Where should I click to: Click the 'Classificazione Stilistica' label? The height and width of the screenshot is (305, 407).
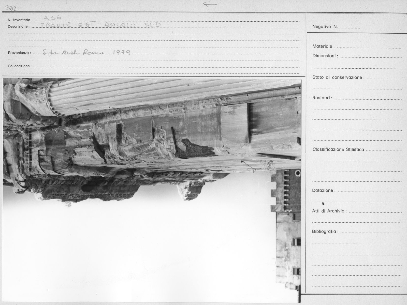click(338, 149)
